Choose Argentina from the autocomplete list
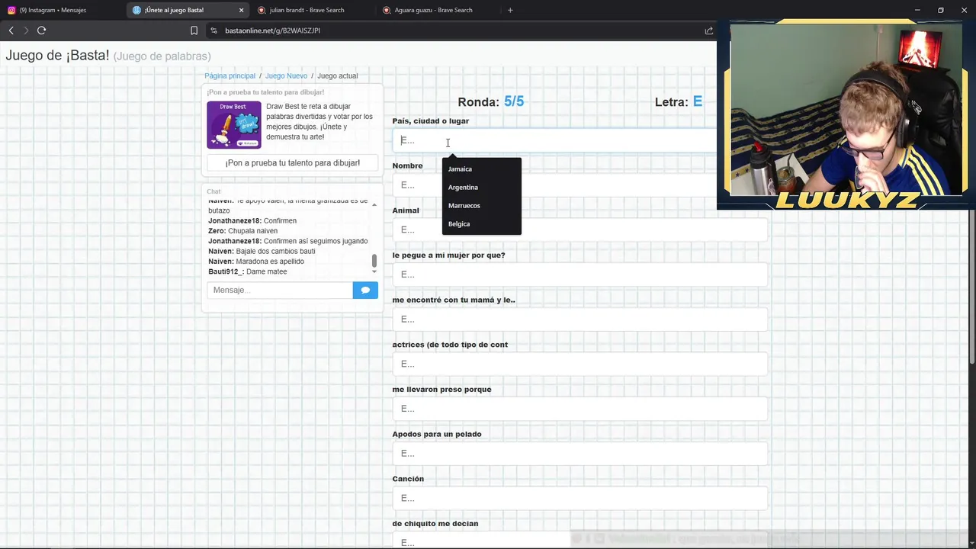Screen dimensions: 976x549 click(481, 188)
